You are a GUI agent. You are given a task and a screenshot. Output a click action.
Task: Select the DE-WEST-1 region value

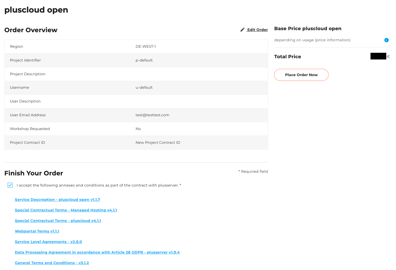(x=146, y=46)
